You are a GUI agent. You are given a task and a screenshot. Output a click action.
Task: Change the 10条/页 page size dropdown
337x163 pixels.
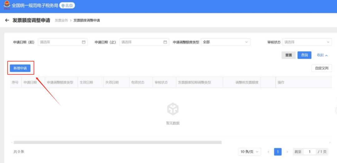[249, 152]
